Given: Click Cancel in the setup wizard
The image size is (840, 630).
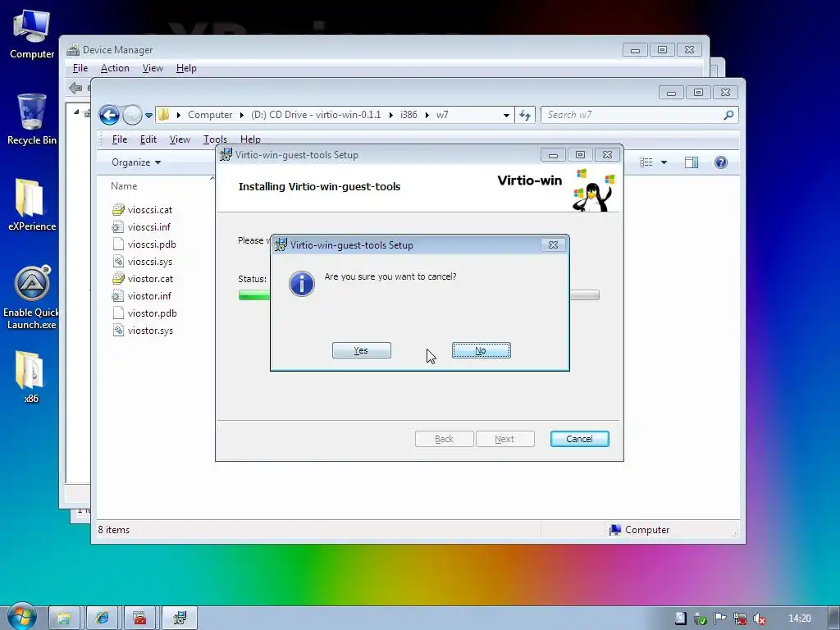Looking at the screenshot, I should click(580, 439).
